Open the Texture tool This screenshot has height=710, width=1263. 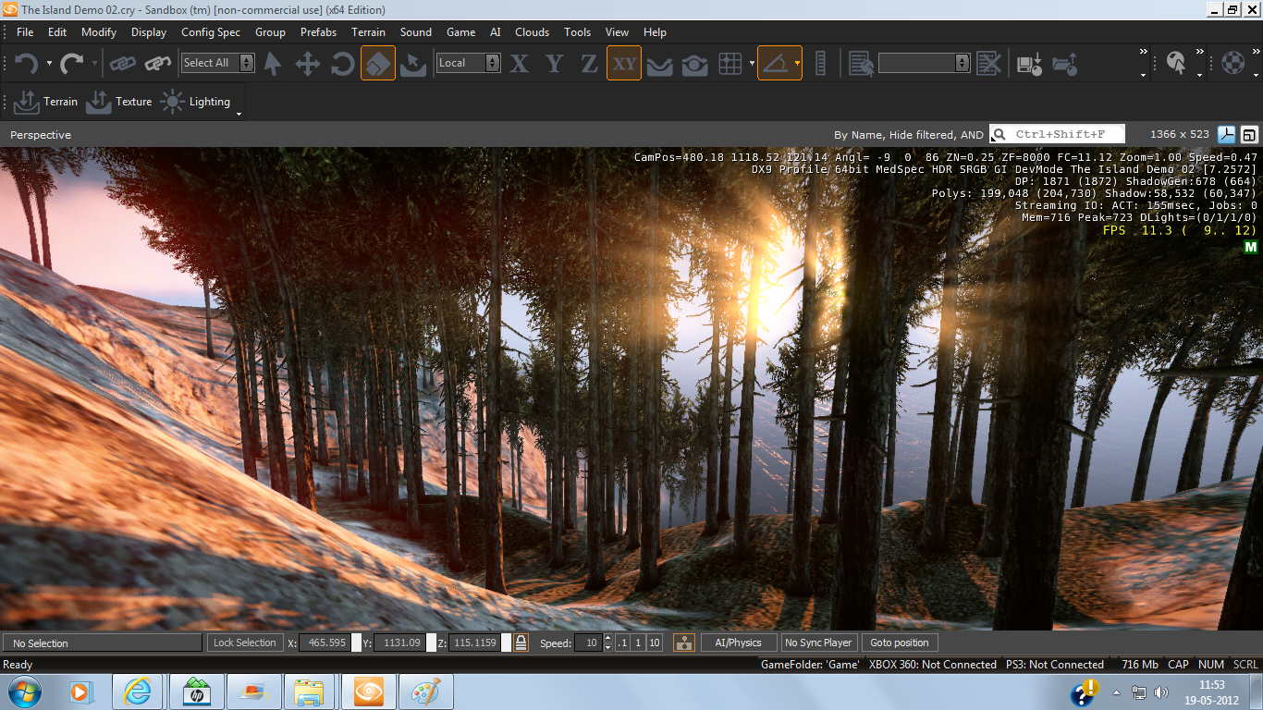point(118,102)
